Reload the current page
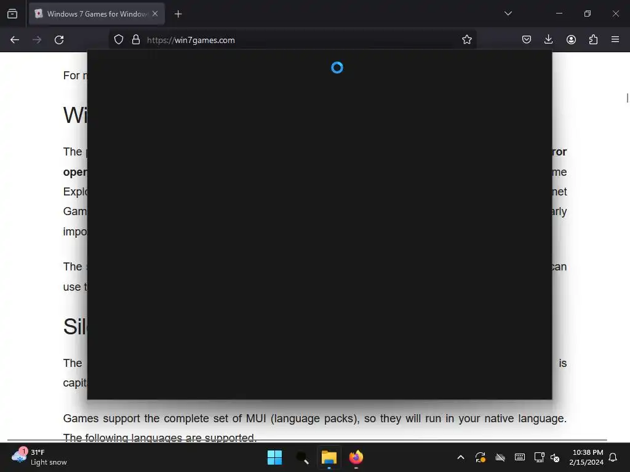 (x=59, y=40)
